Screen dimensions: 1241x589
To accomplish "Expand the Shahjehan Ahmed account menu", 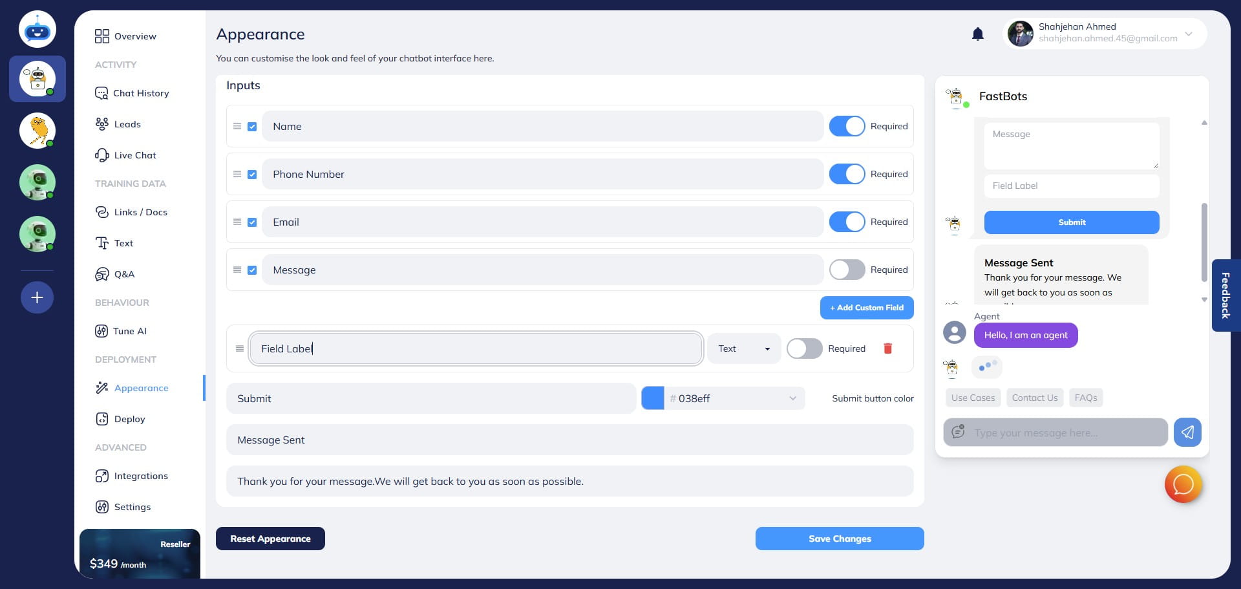I will point(1188,34).
